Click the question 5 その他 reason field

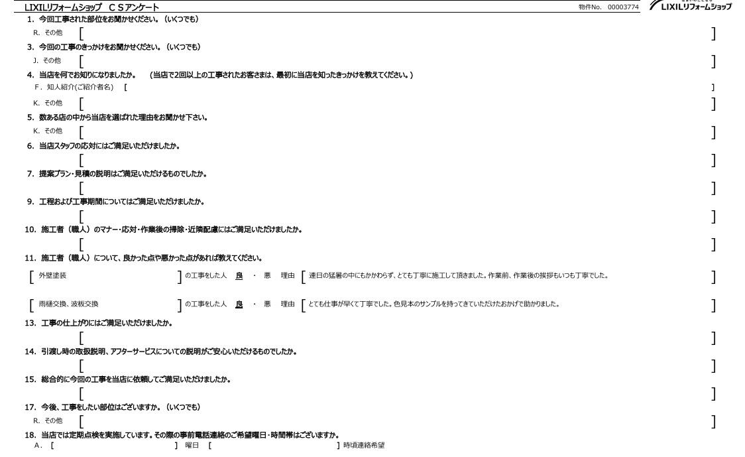tap(396, 131)
